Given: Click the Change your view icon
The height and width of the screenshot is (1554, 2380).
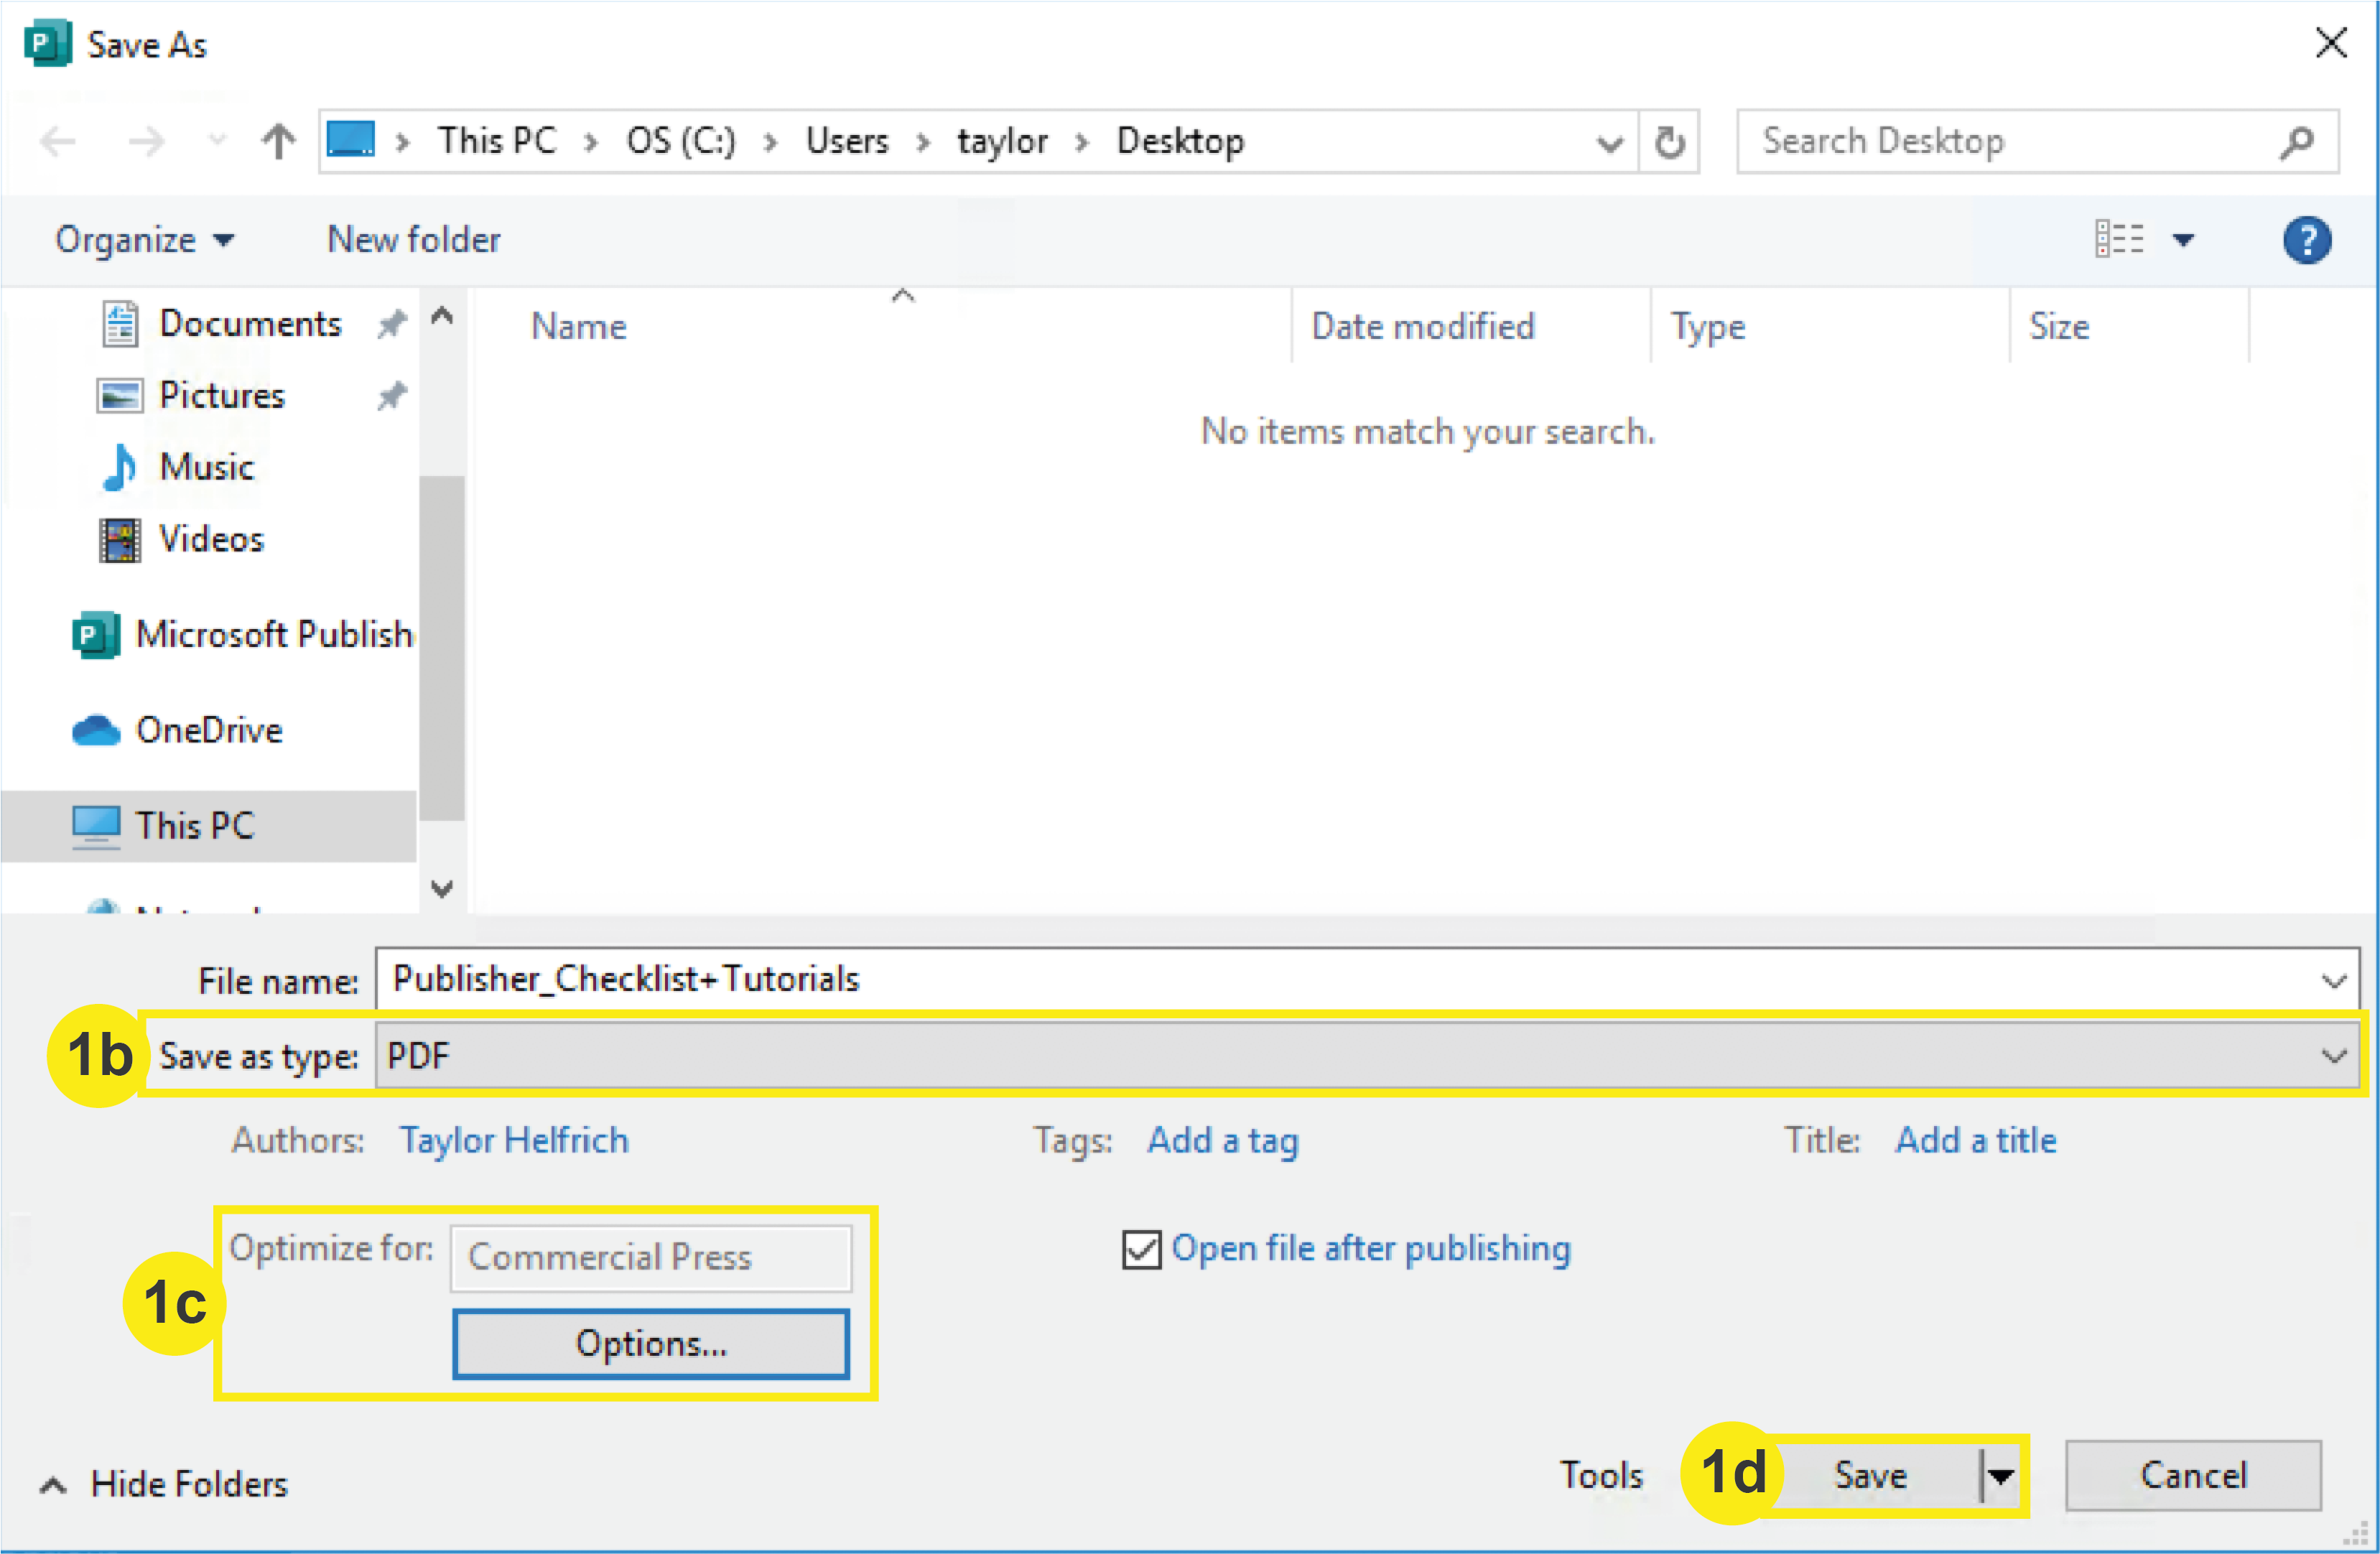Looking at the screenshot, I should (2119, 239).
